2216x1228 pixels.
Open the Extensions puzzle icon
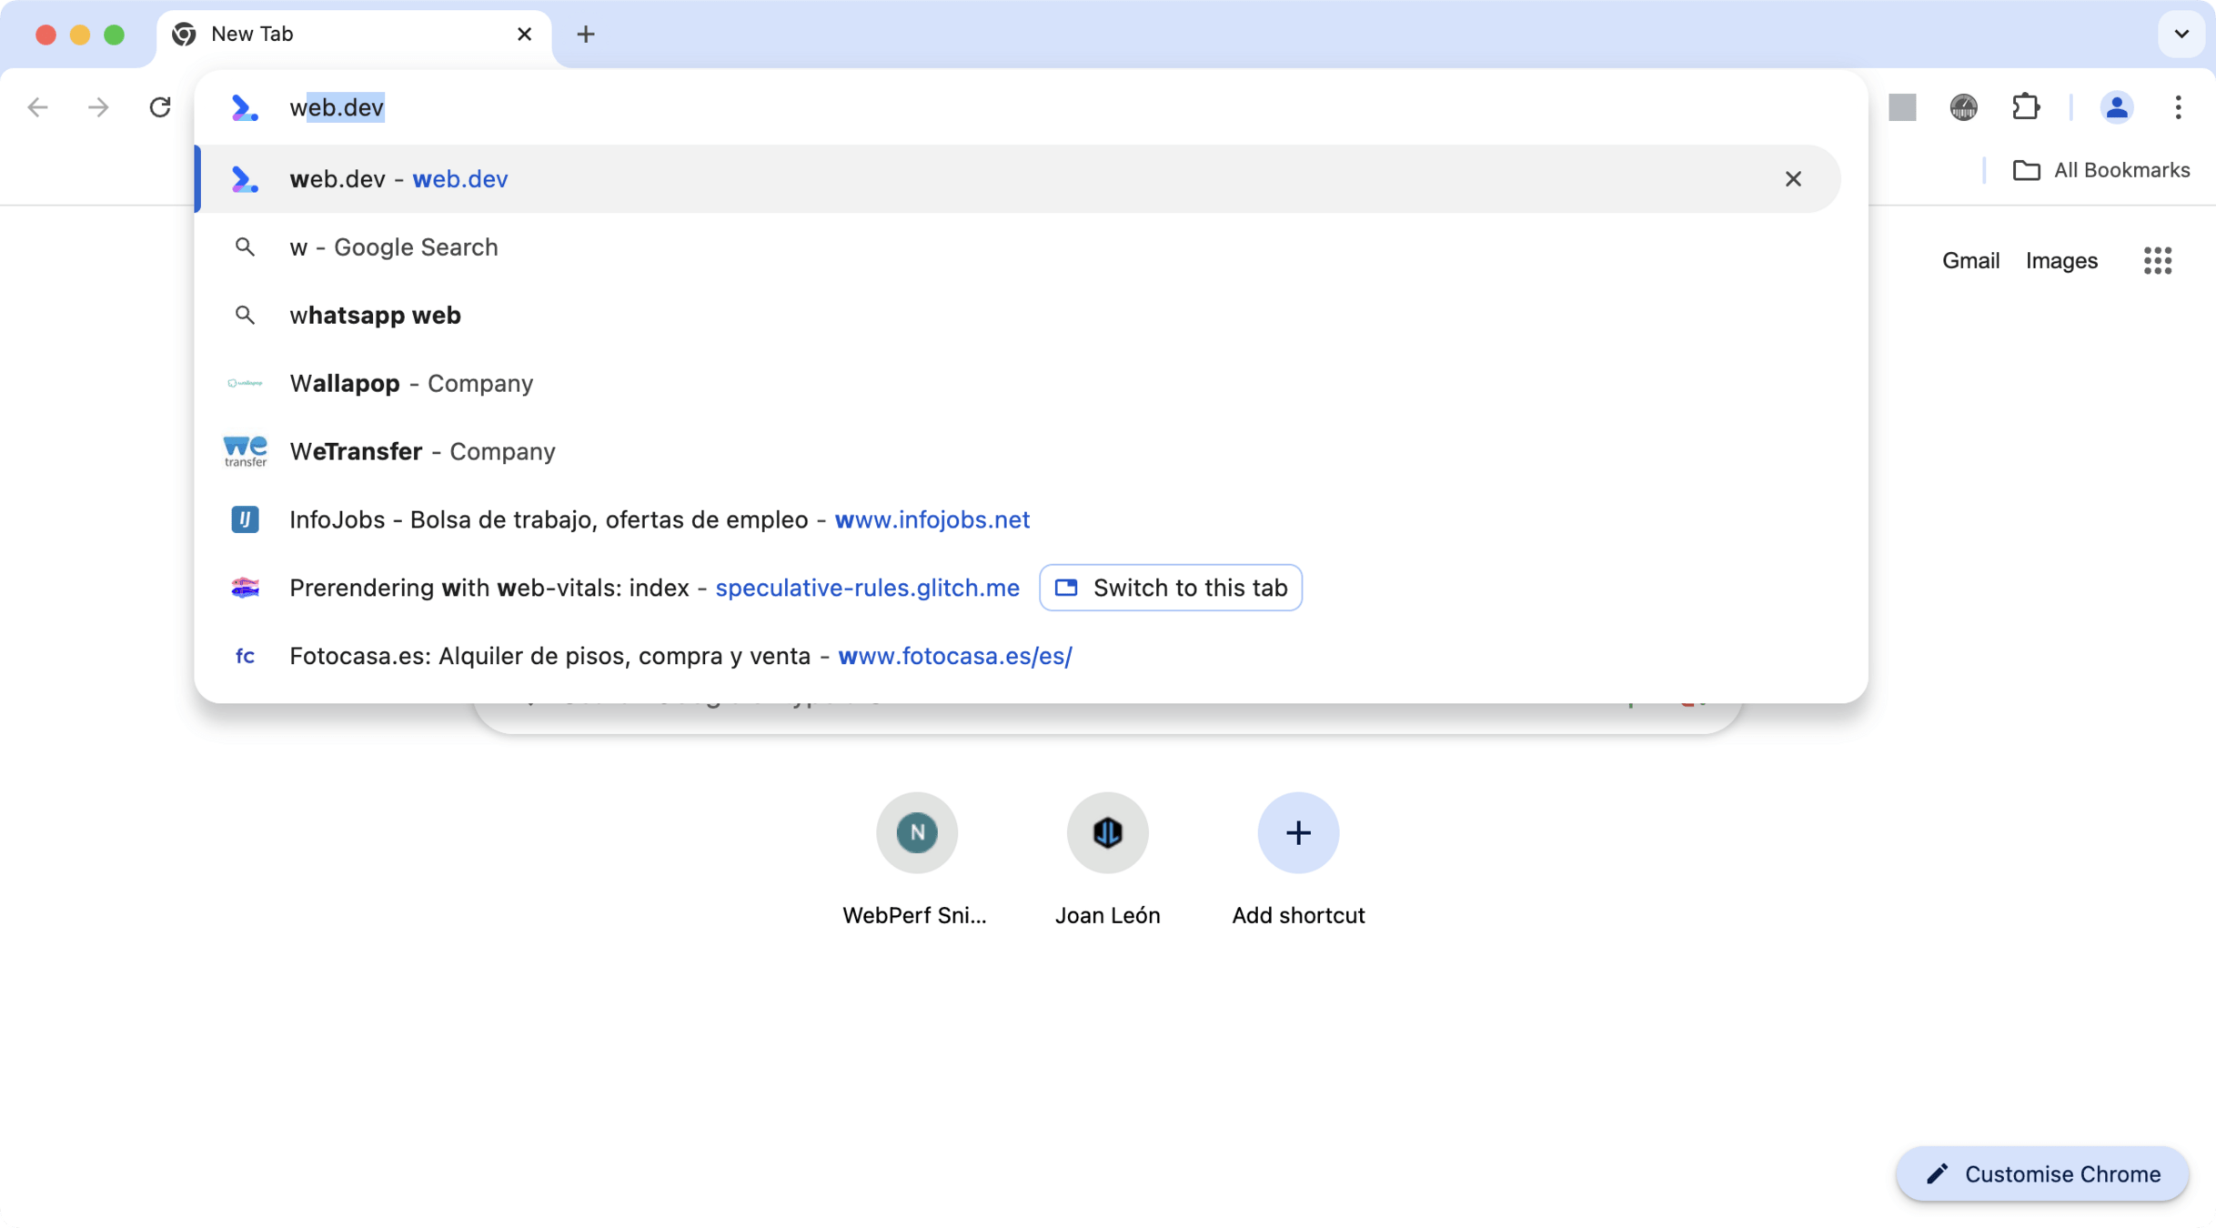point(2026,107)
